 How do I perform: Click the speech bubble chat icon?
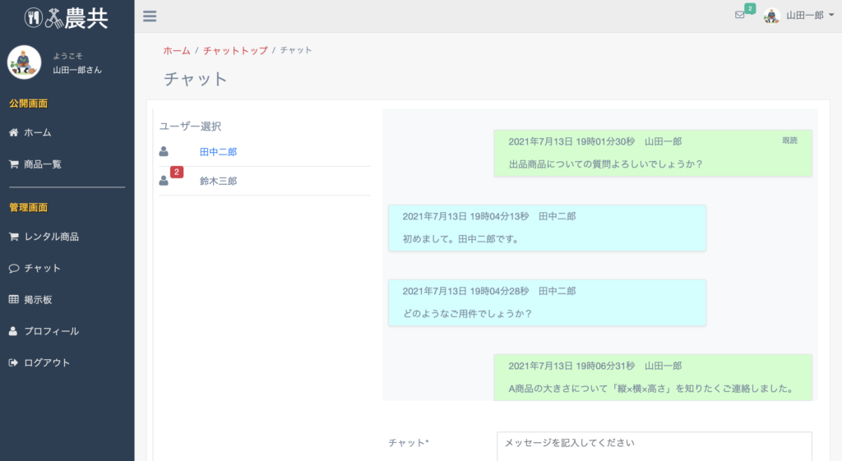[x=13, y=269]
